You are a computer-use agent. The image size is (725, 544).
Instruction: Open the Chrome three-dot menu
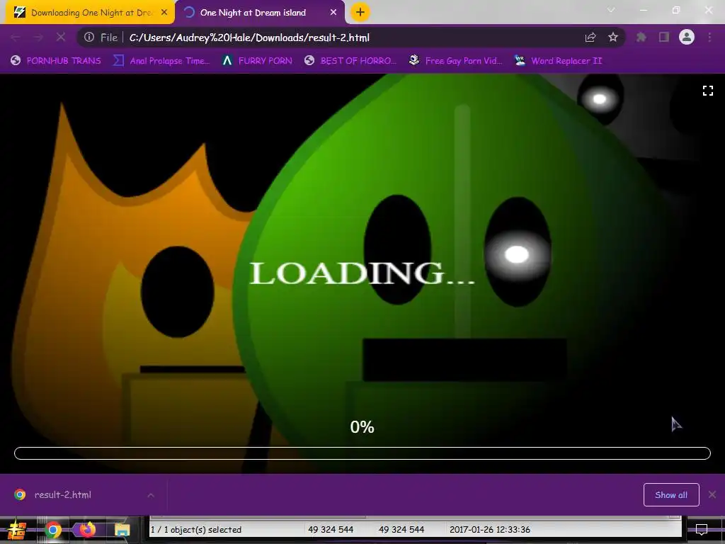[709, 38]
